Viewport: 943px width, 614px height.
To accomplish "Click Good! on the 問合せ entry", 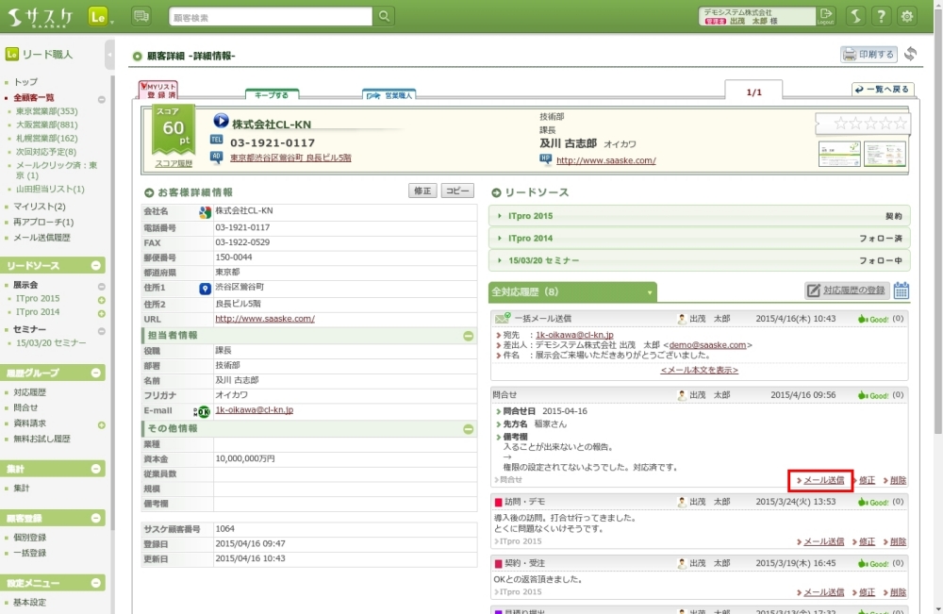I will click(x=873, y=396).
